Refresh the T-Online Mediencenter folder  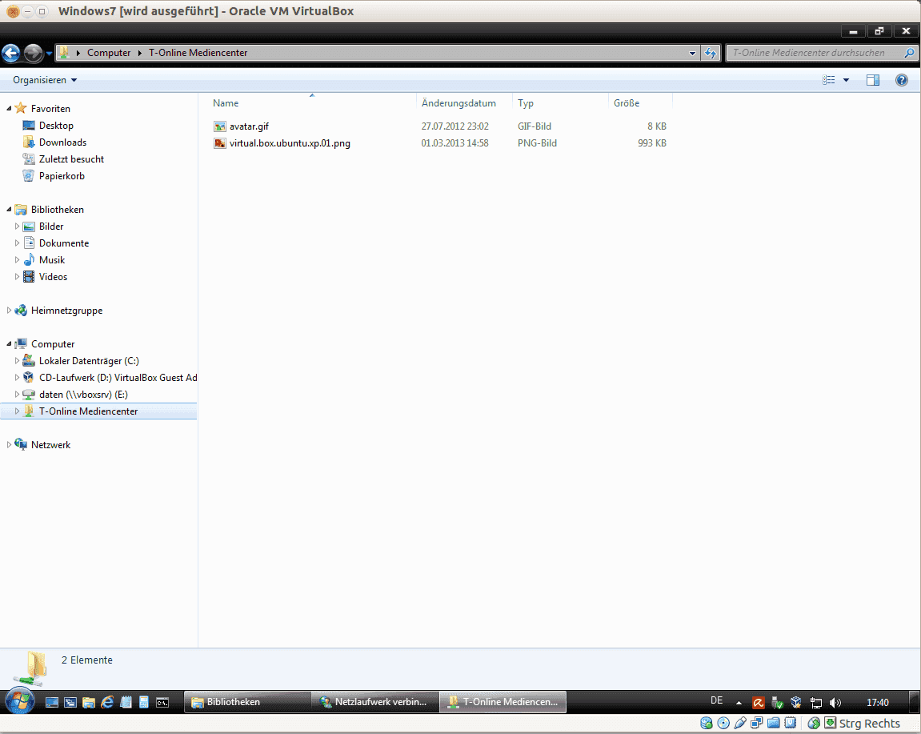[x=710, y=53]
